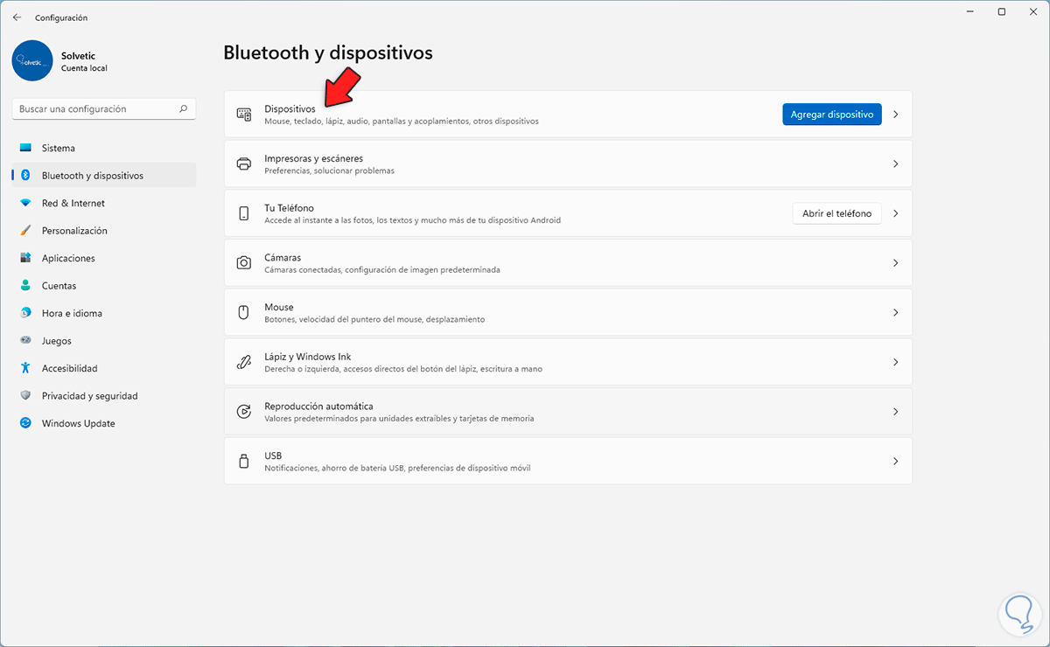1050x647 pixels.
Task: Click the Impresoras y escáneres printer icon
Action: [244, 164]
